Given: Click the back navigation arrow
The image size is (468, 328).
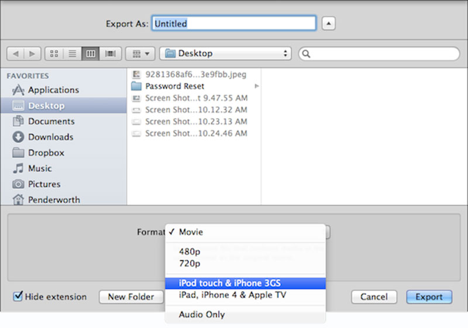Looking at the screenshot, I should (16, 54).
